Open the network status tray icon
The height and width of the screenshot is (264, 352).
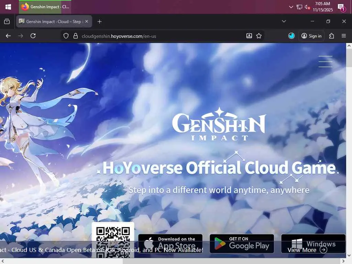(299, 7)
